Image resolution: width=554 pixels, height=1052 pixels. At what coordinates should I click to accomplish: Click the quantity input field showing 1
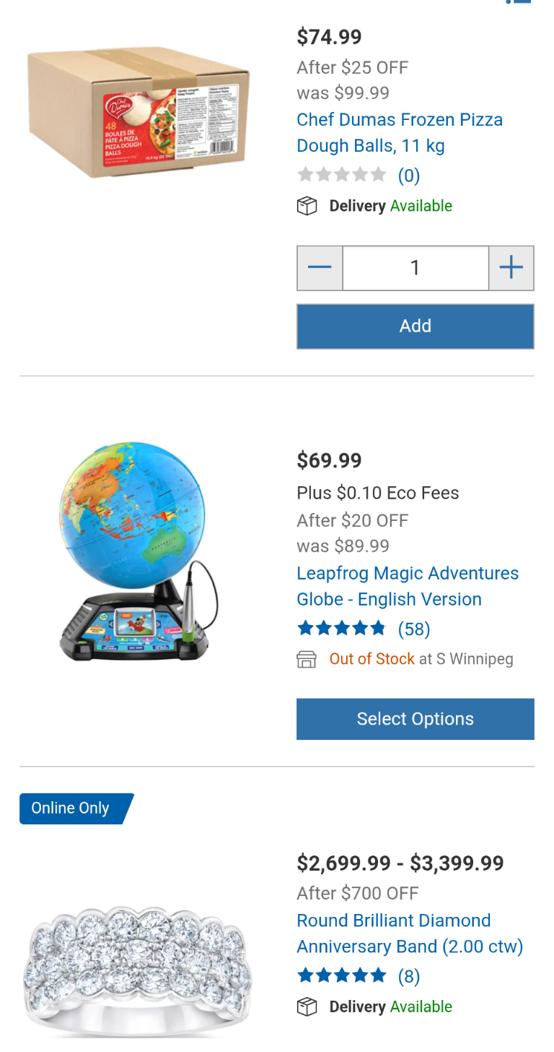point(415,268)
